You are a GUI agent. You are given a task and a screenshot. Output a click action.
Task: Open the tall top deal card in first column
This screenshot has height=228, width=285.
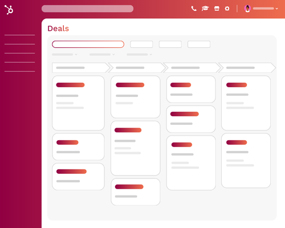[78, 103]
